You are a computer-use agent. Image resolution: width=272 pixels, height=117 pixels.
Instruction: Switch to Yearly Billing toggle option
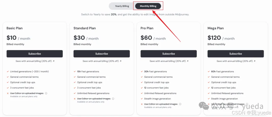[x=122, y=6]
